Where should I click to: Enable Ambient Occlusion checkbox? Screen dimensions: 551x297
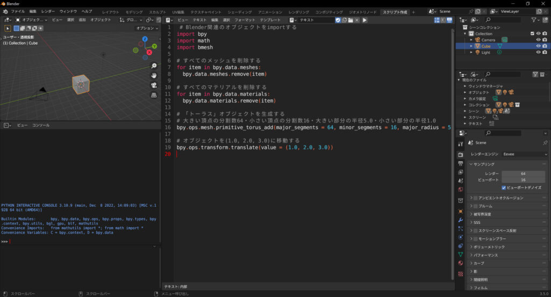click(475, 198)
